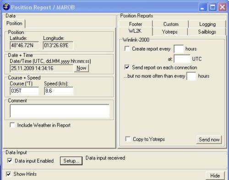Enable Include Weather in Report
The height and width of the screenshot is (180, 229).
[x=12, y=125]
